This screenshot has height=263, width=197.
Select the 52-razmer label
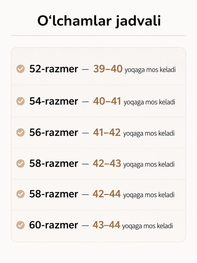pos(54,69)
